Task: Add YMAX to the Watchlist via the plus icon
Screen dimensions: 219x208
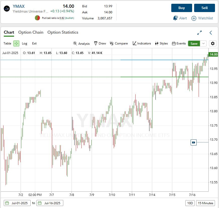Action: [x=194, y=18]
